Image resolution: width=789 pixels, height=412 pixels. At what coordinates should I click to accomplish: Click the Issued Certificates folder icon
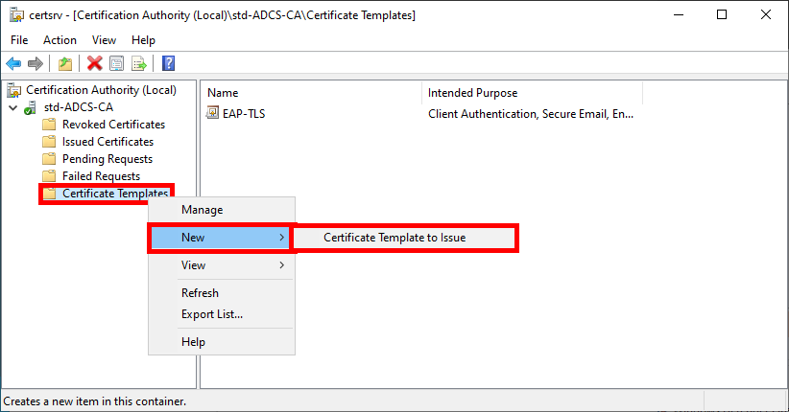pos(49,142)
